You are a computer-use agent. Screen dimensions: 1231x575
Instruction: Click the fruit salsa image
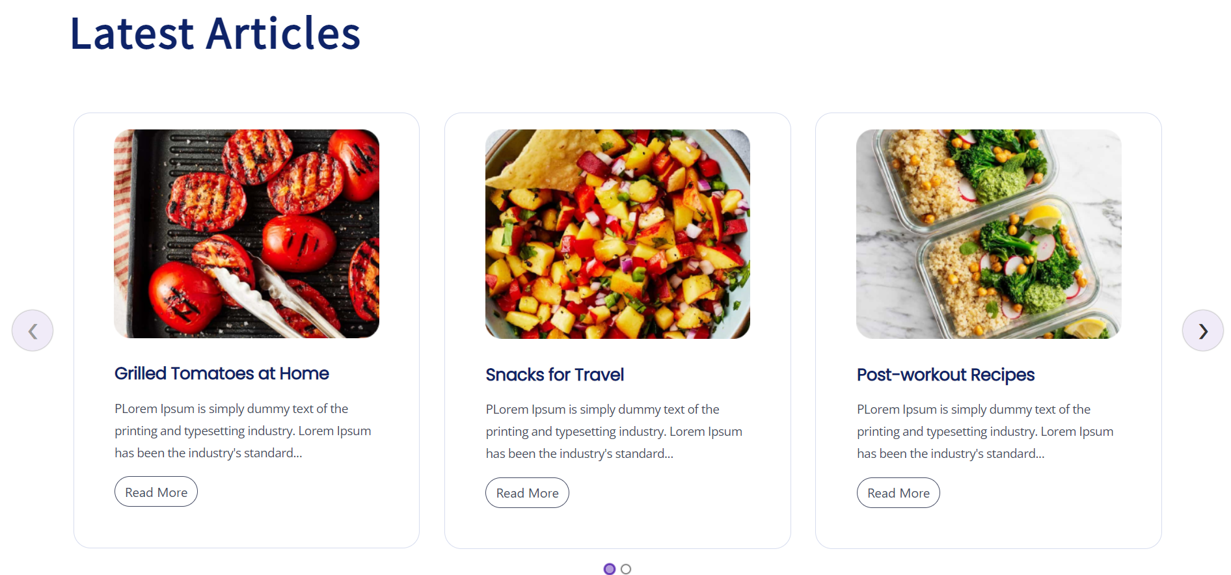pos(617,234)
